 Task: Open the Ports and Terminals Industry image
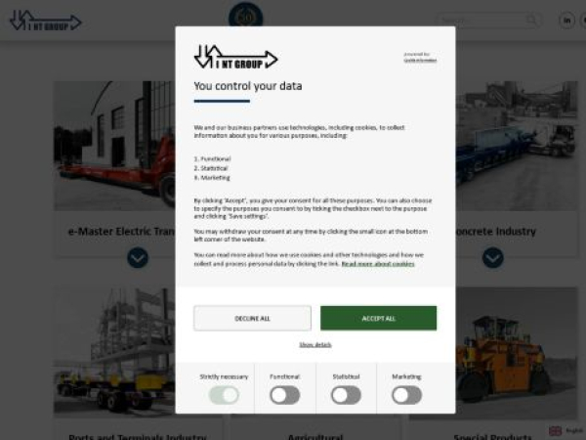click(114, 352)
